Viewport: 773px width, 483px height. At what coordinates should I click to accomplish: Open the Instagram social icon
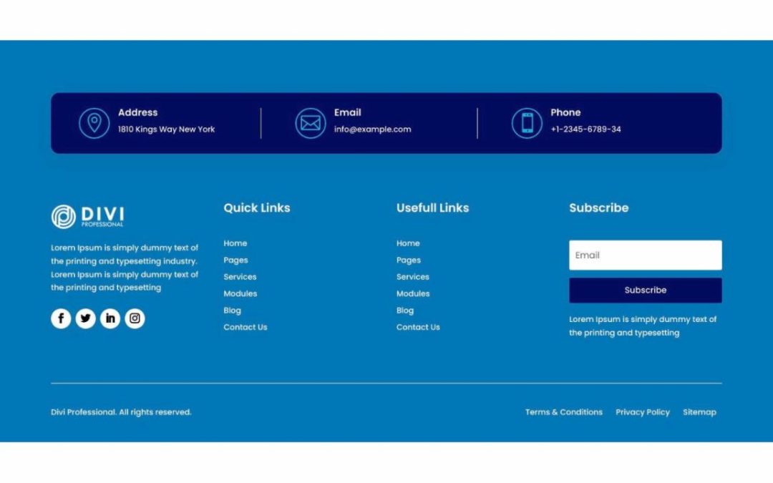pos(135,318)
